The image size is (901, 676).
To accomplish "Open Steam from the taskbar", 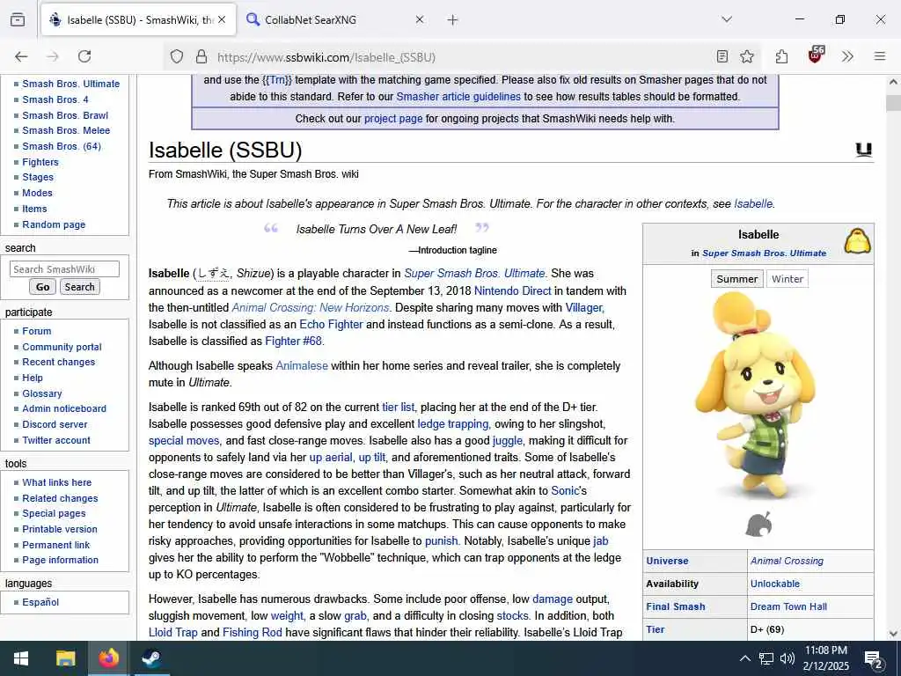I will [151, 658].
